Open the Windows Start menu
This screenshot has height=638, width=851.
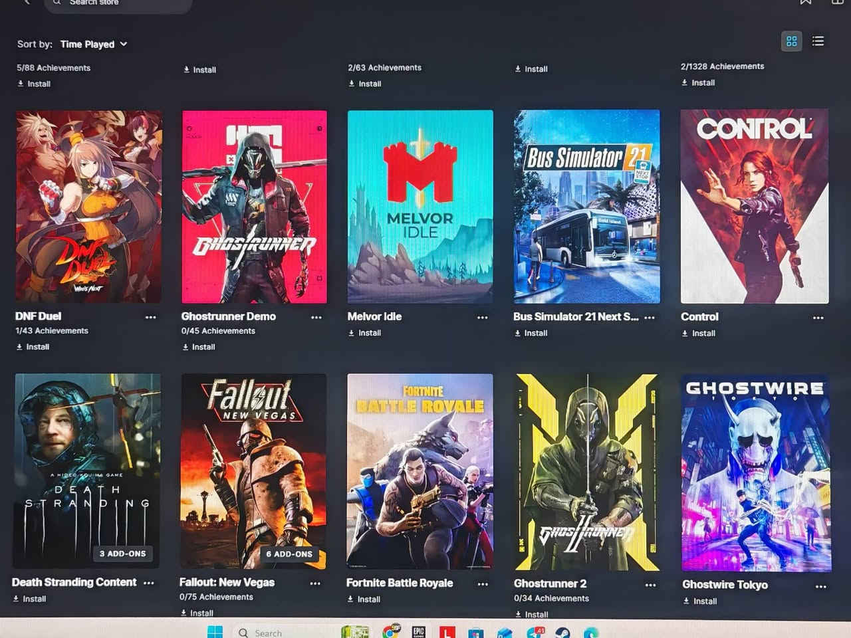(215, 632)
